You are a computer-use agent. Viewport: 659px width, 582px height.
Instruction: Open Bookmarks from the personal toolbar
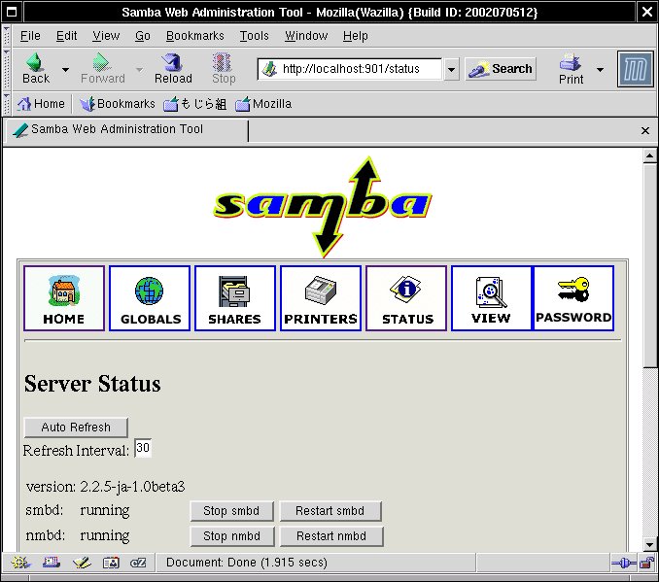tap(118, 104)
